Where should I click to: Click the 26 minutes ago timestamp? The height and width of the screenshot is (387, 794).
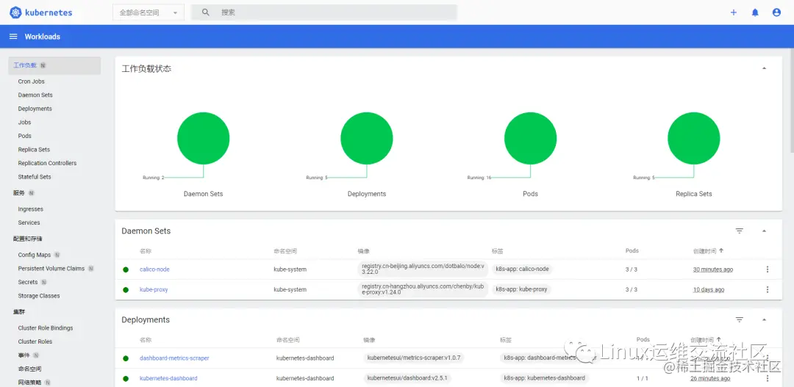point(710,378)
